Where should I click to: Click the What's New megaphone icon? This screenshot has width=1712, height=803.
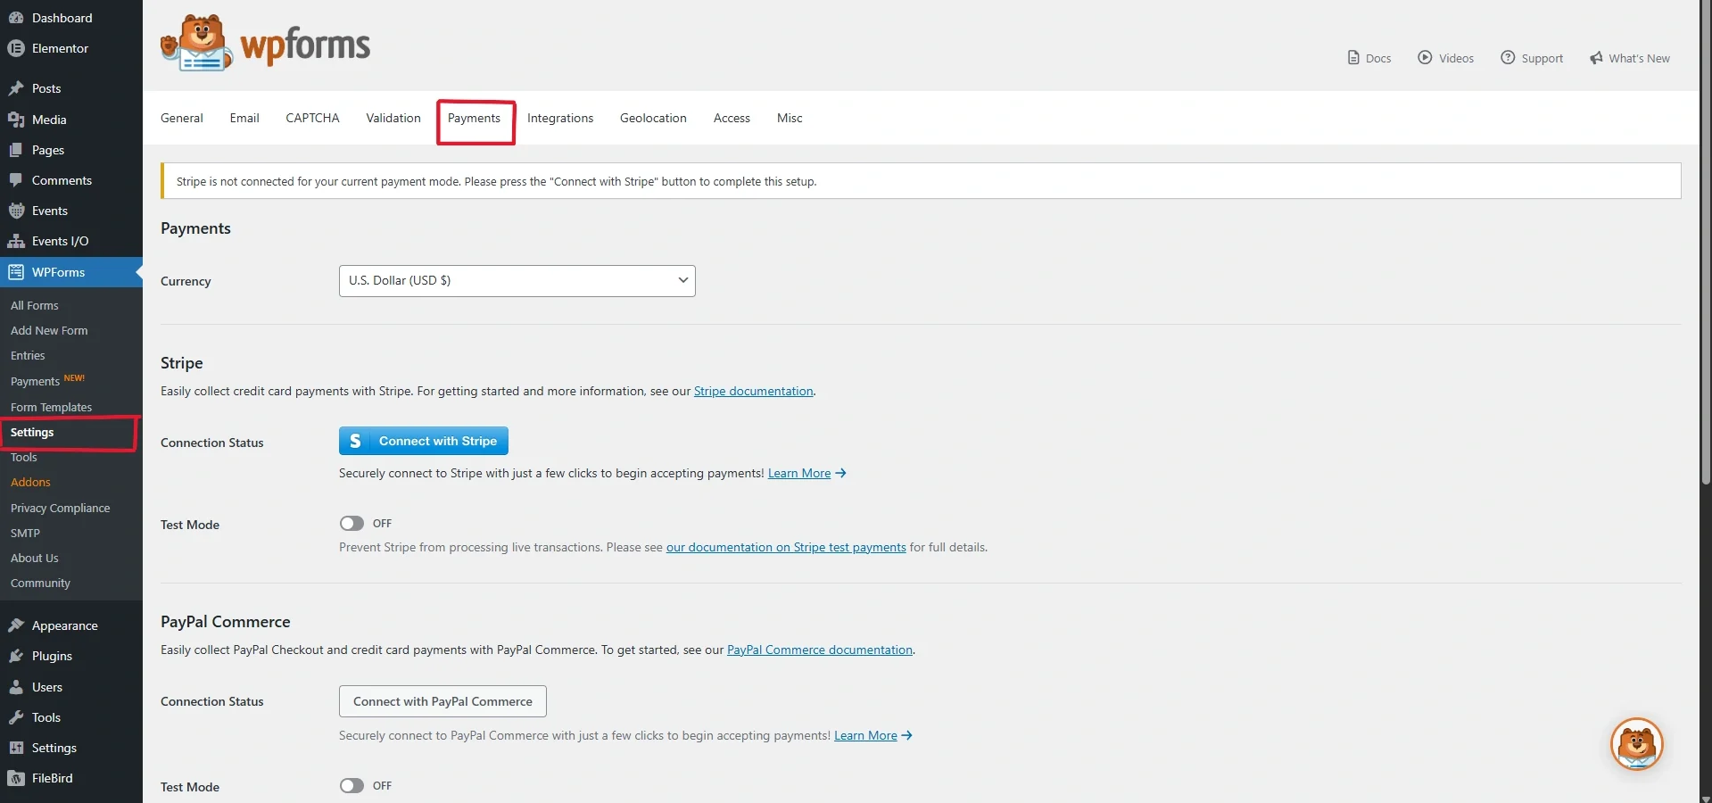[x=1596, y=58]
